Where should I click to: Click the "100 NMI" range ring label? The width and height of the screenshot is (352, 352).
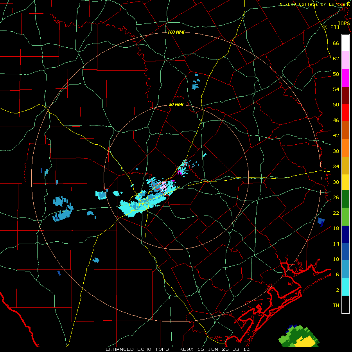pyautogui.click(x=176, y=32)
